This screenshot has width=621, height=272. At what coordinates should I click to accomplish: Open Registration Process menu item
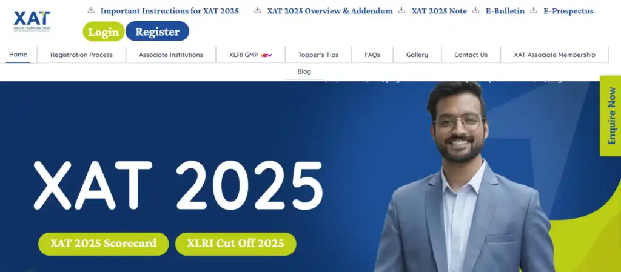pyautogui.click(x=82, y=55)
